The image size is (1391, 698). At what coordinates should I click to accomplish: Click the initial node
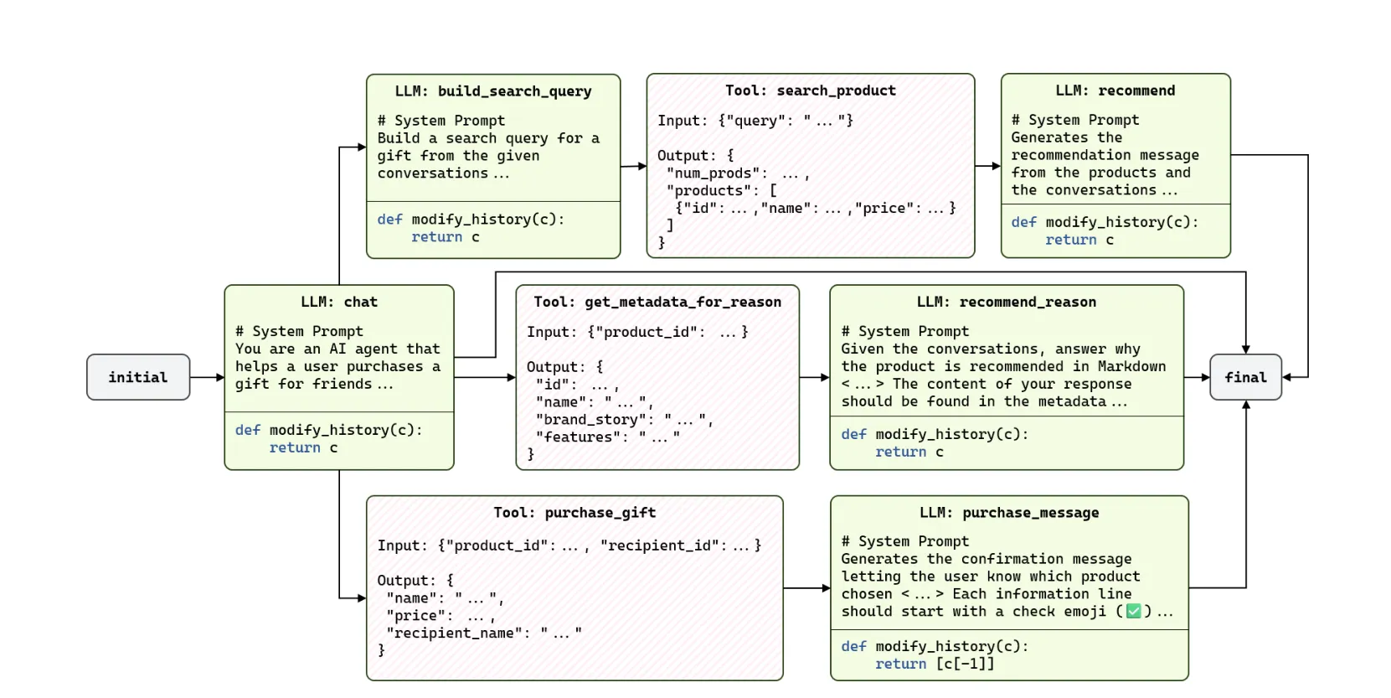pyautogui.click(x=138, y=377)
